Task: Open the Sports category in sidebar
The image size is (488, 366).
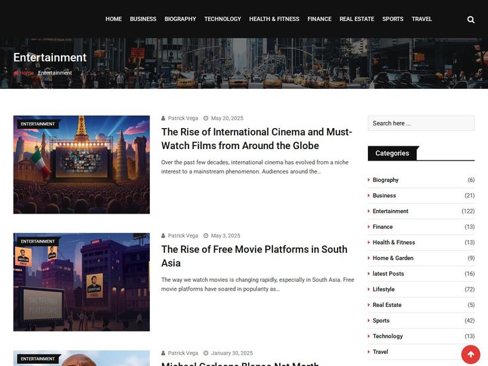Action: (x=381, y=321)
